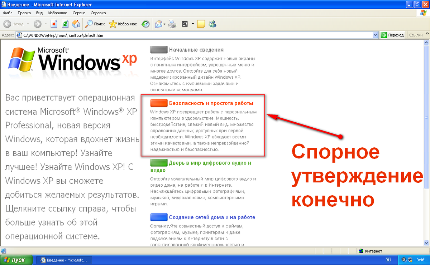Screen dimensions: 430x265
Task: Click the Введение taskbar window button
Action: click(x=64, y=260)
